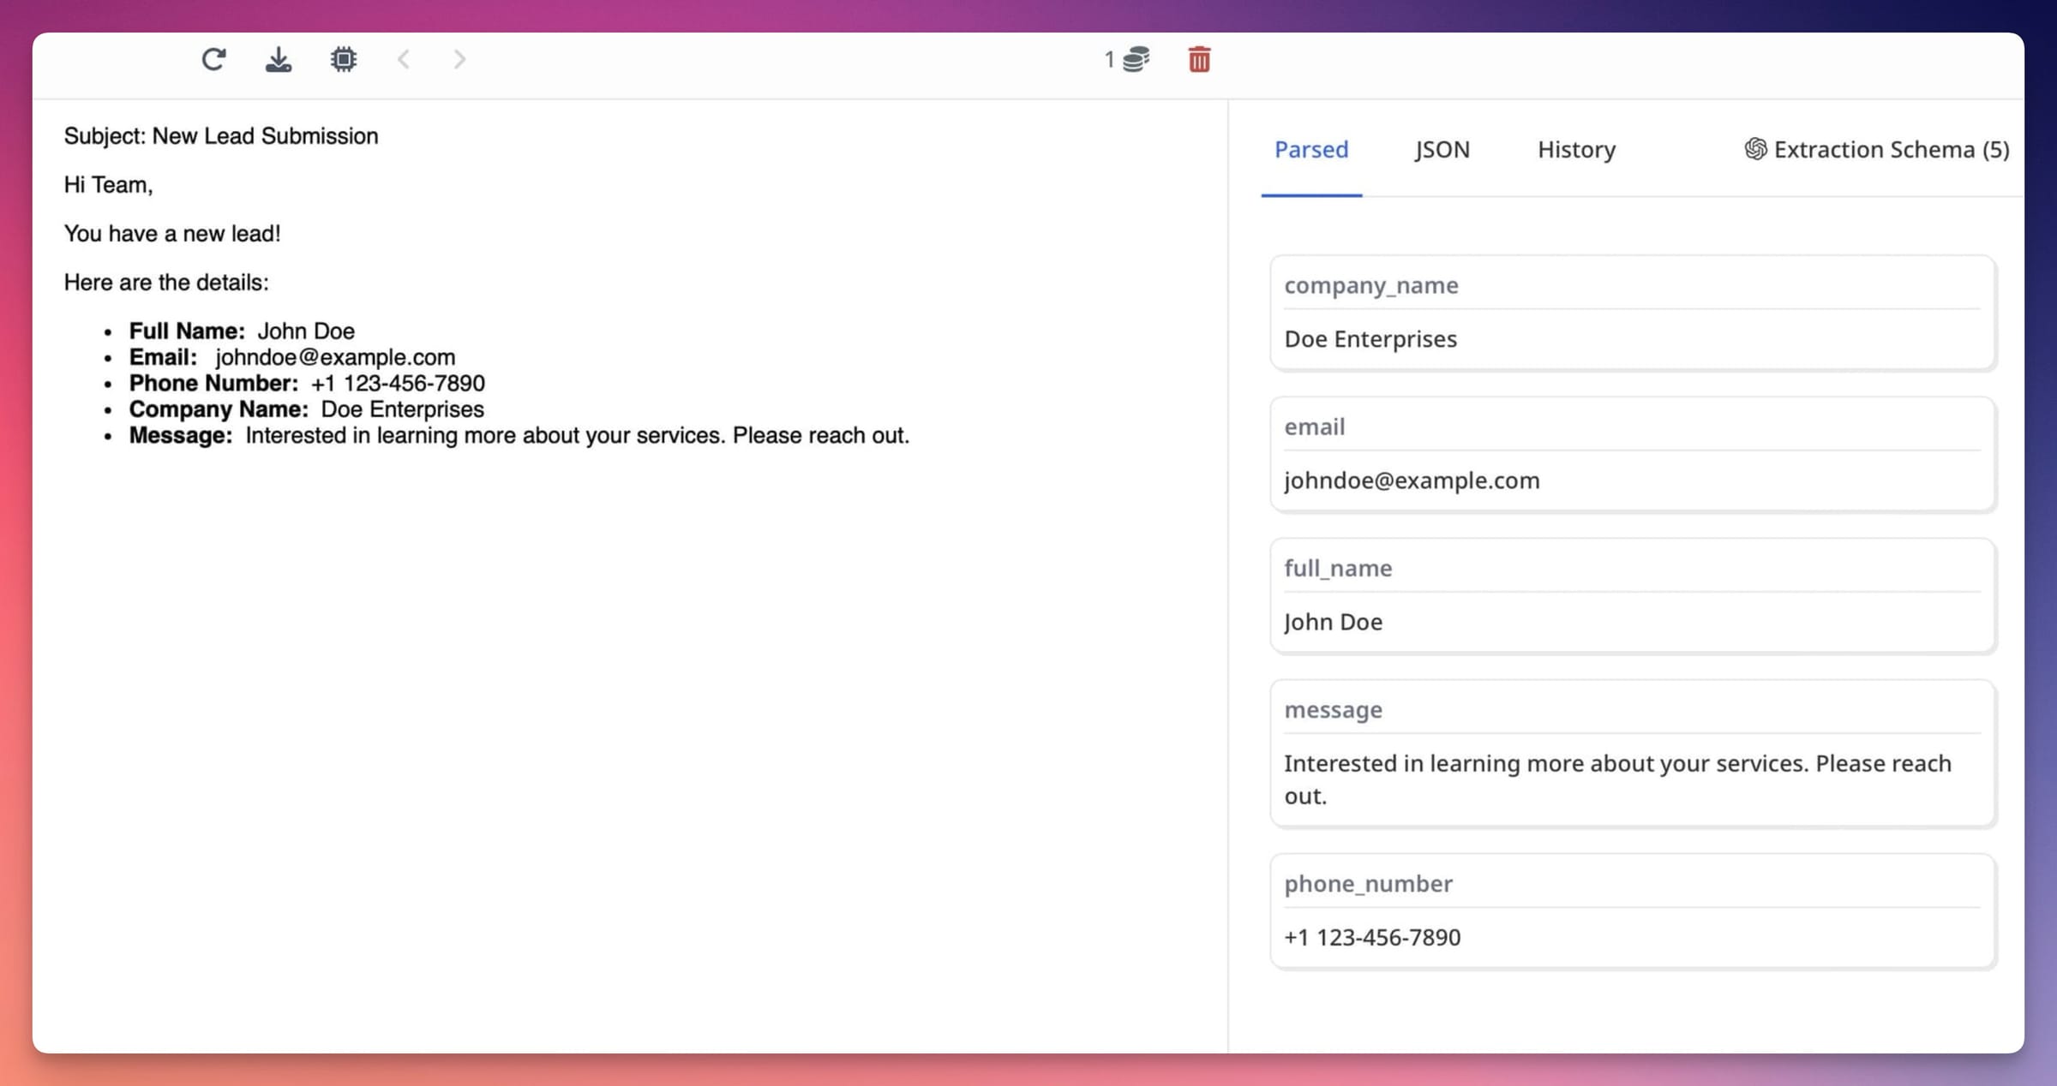Navigate to next email with right chevron

click(460, 59)
